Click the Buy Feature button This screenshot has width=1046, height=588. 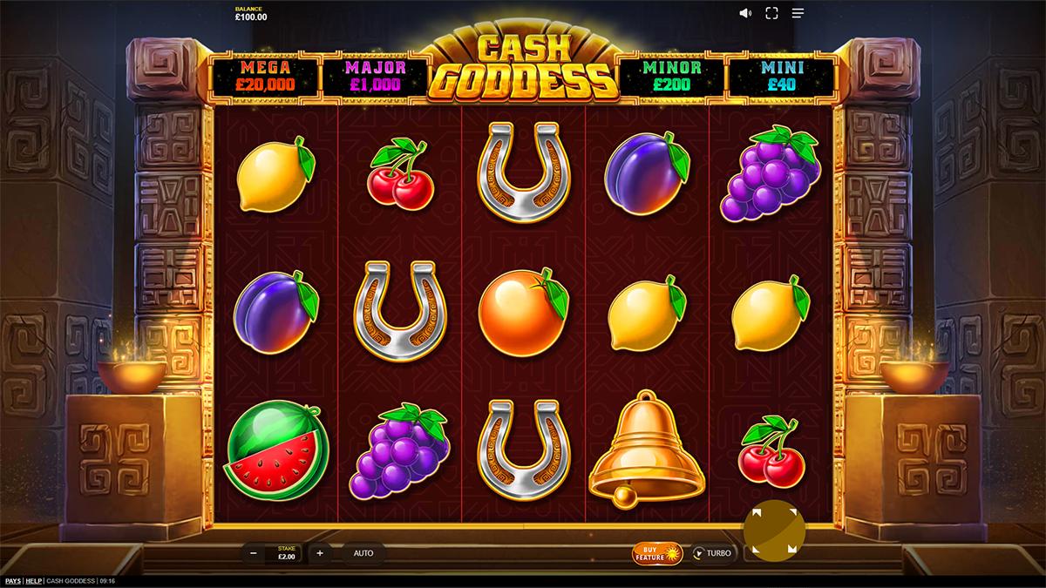point(660,553)
